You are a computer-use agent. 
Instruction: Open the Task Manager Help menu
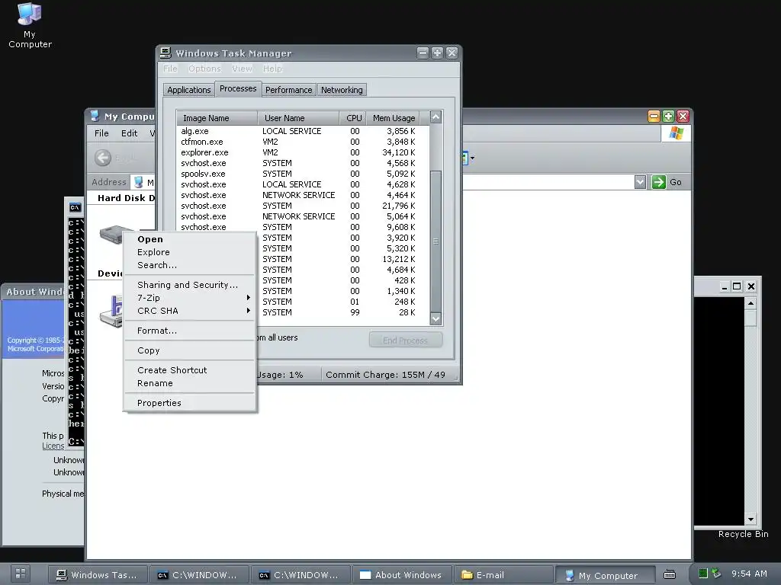[x=272, y=69]
